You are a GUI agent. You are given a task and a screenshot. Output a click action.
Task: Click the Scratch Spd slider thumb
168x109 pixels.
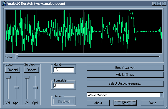(x=35, y=88)
